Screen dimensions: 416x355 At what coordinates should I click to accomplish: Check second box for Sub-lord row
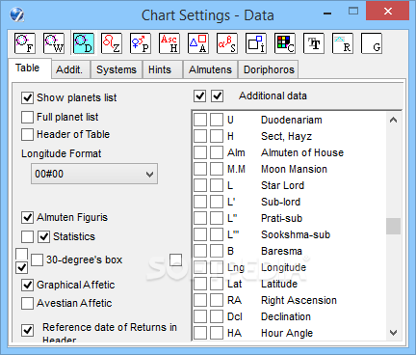click(217, 202)
